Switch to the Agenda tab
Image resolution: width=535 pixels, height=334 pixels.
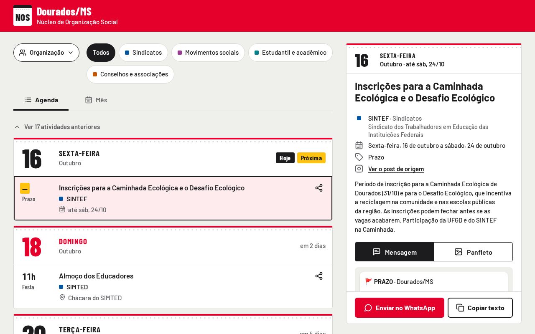(x=41, y=100)
